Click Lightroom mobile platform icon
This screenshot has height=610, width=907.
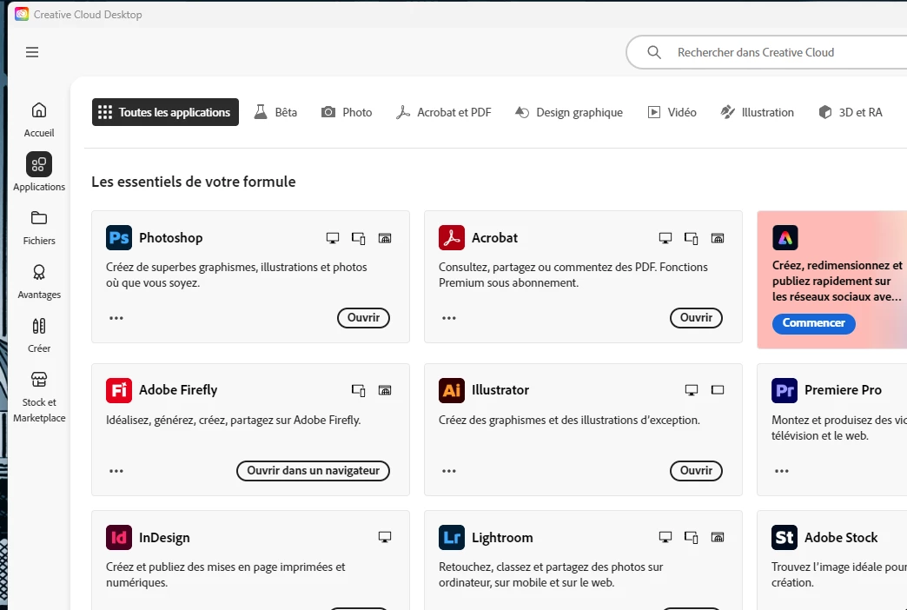692,538
